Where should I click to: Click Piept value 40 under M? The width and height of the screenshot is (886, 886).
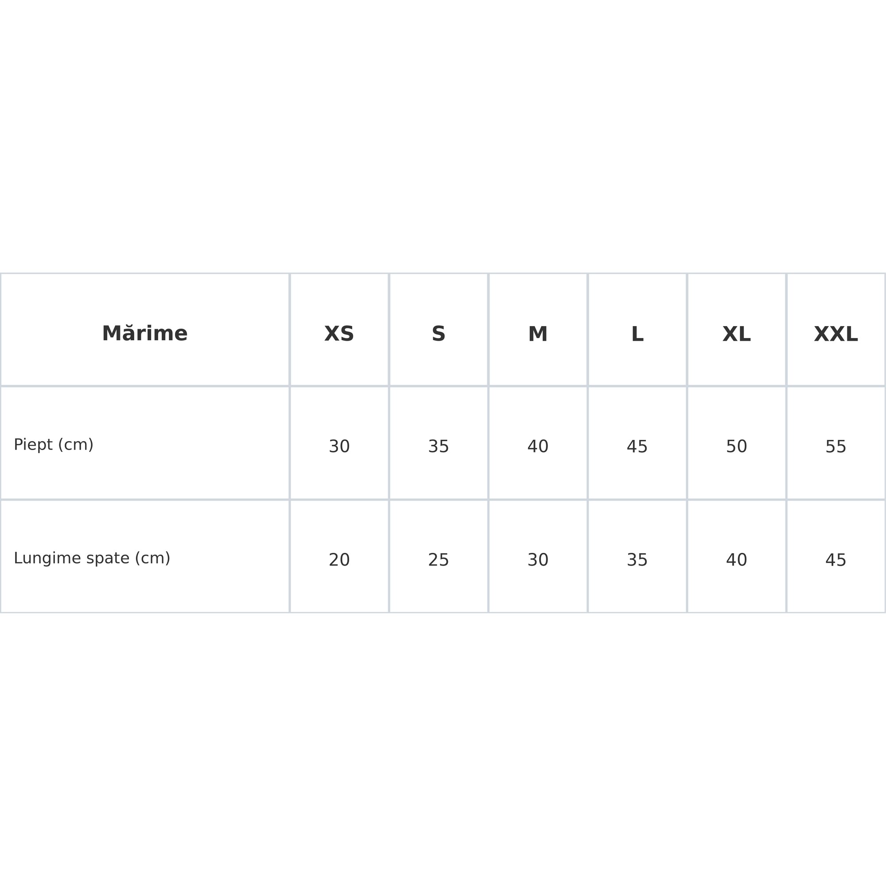(537, 446)
